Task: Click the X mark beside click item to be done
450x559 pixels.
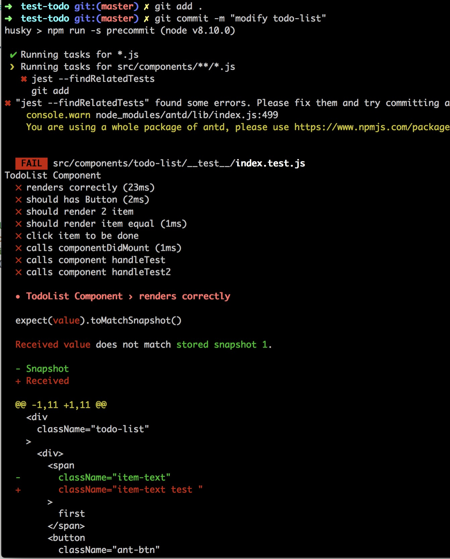Action: 18,236
